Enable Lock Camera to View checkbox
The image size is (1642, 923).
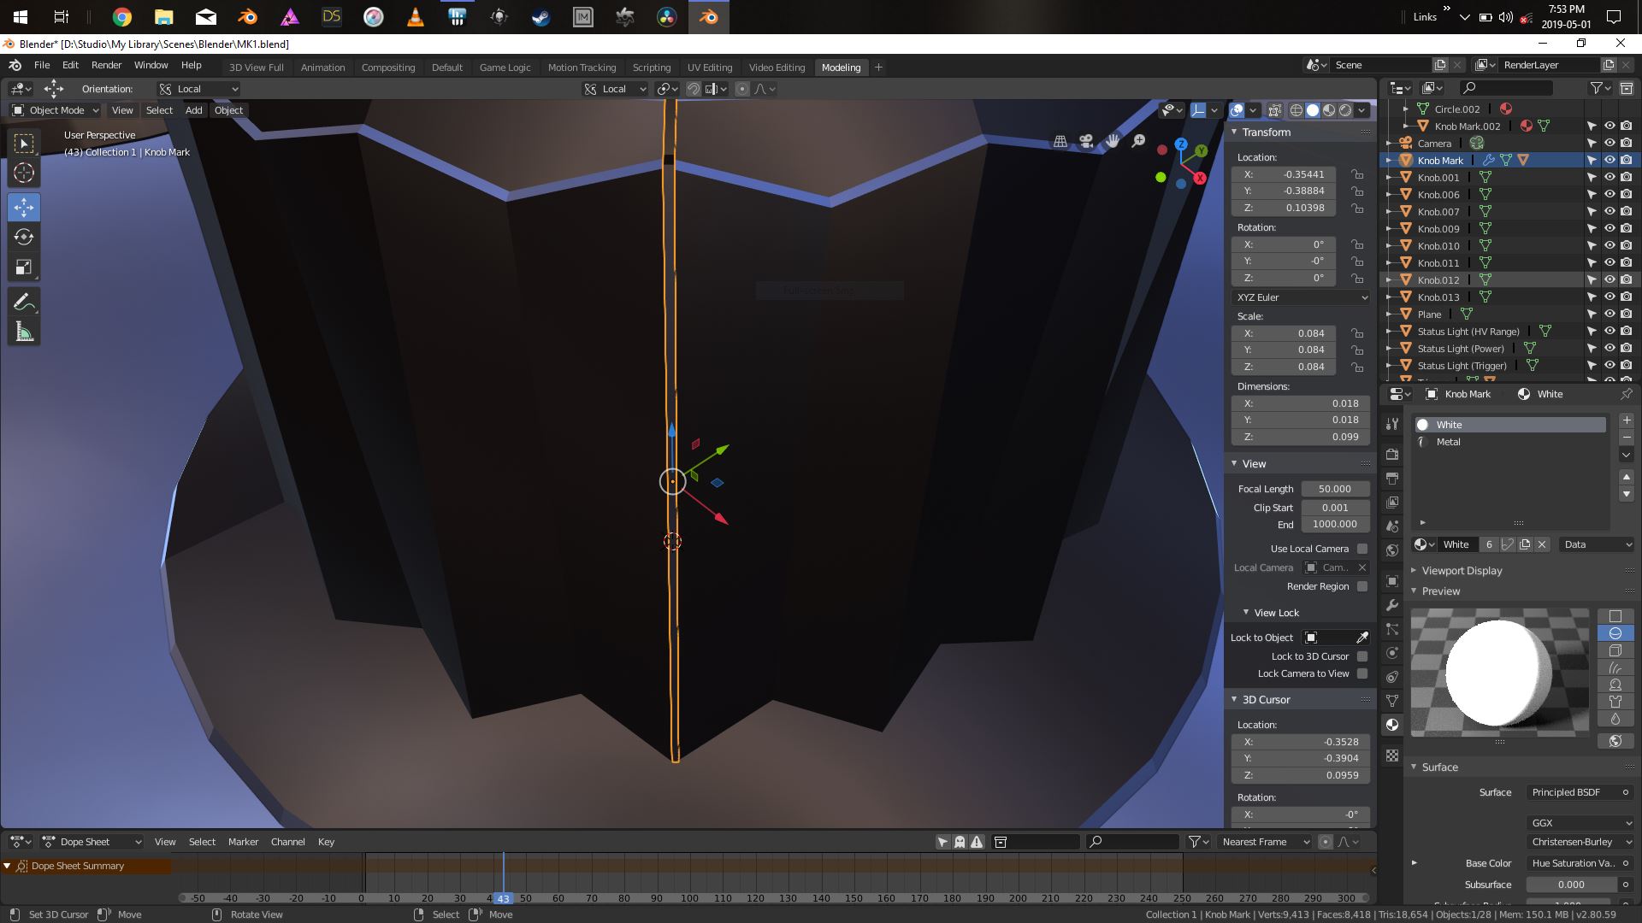[1362, 673]
